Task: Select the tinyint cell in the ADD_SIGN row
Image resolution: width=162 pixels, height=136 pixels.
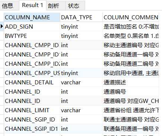Action: click(x=81, y=27)
